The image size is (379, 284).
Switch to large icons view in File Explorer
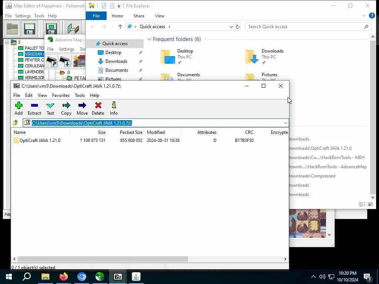coord(370,204)
